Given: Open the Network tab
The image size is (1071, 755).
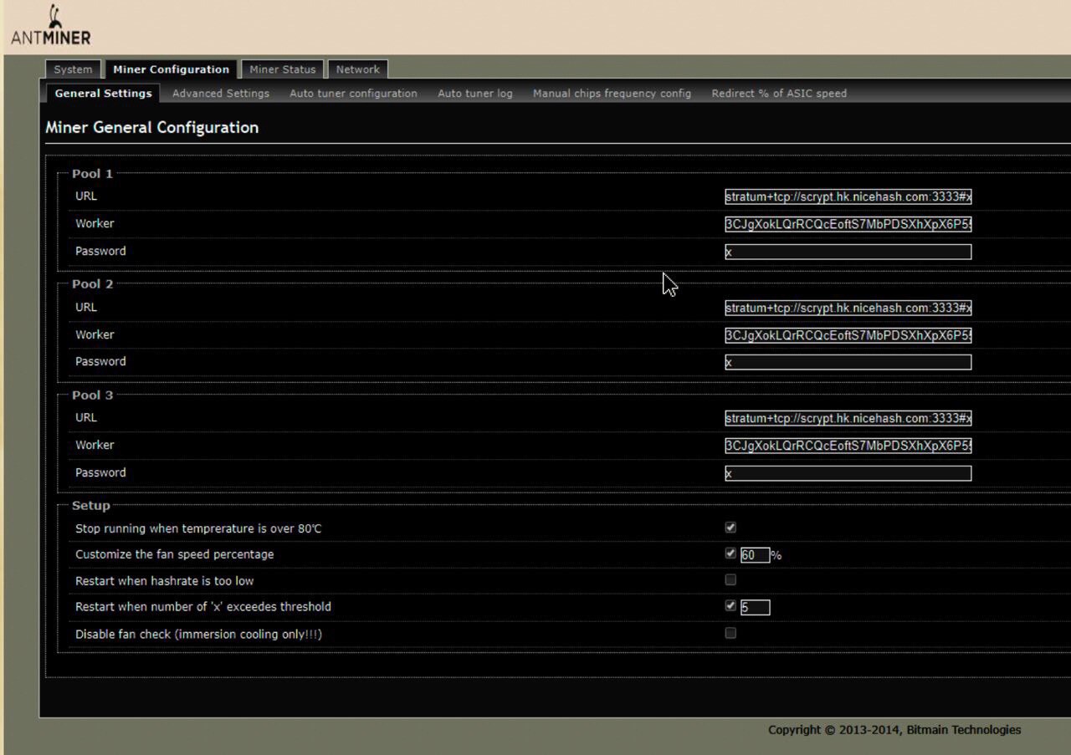Looking at the screenshot, I should 358,69.
